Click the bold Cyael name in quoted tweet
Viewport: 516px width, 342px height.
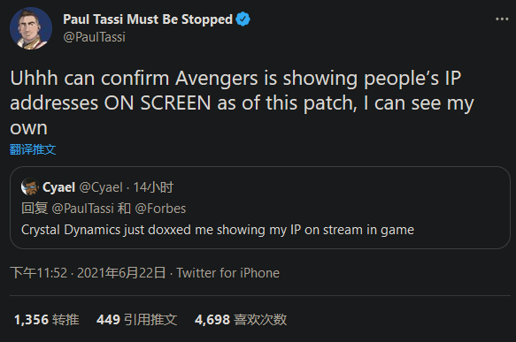click(x=59, y=187)
